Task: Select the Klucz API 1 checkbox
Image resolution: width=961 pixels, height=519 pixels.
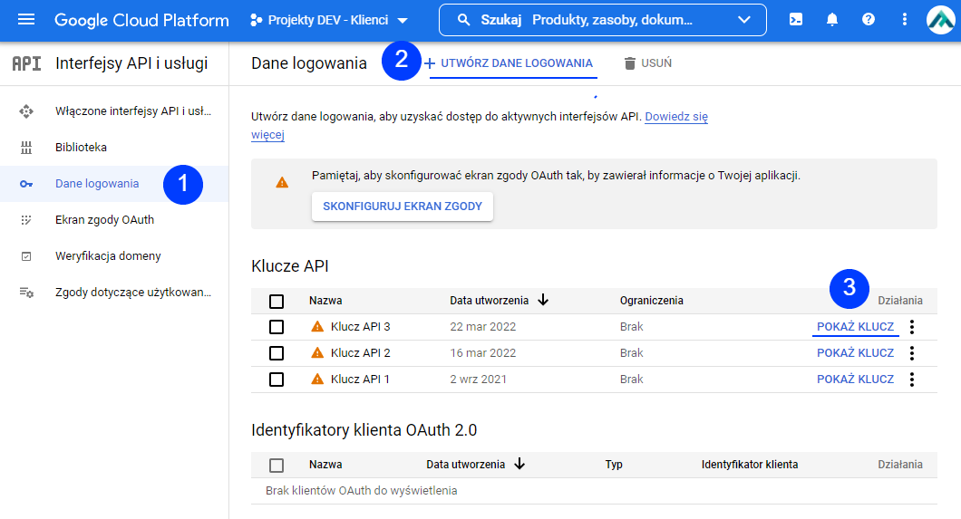Action: click(x=277, y=380)
